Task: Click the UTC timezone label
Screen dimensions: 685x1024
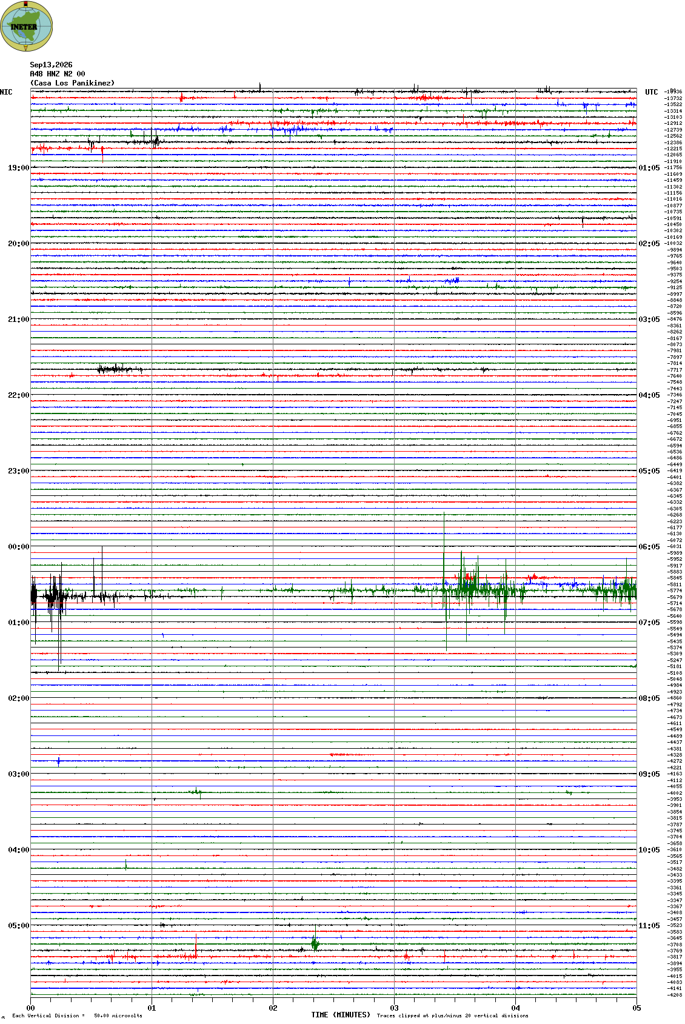Action: click(x=652, y=92)
